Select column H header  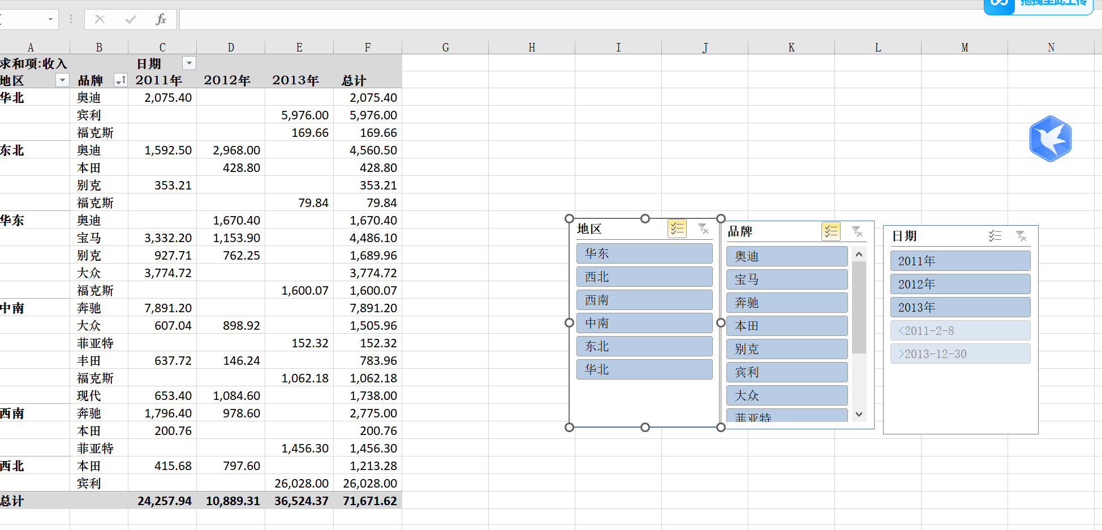point(532,47)
